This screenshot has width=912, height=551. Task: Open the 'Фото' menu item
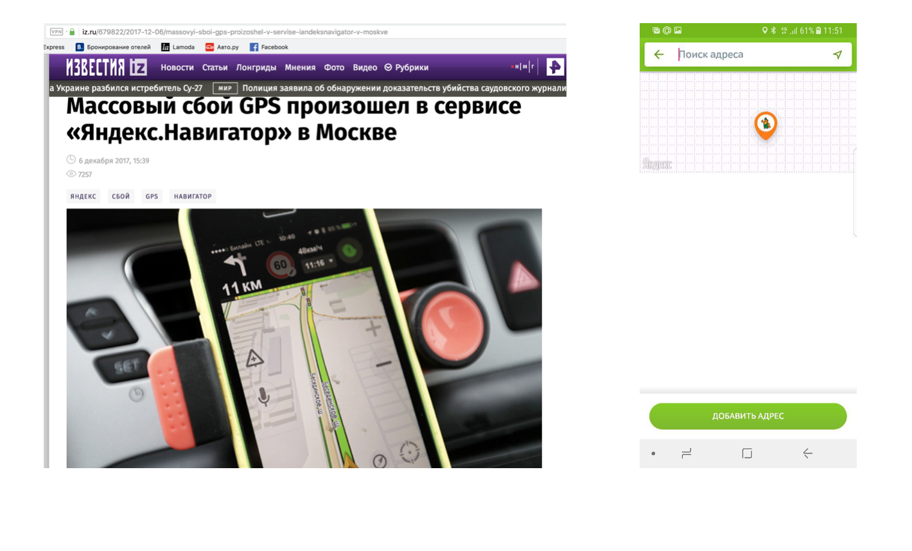click(x=334, y=67)
